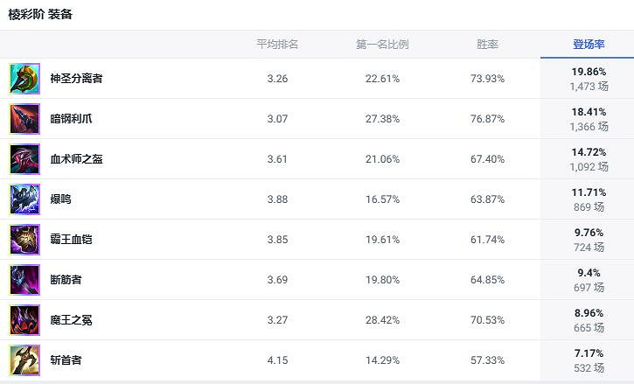Image resolution: width=634 pixels, height=384 pixels.
Task: Click the 爆鸣 item icon
Action: tap(24, 199)
